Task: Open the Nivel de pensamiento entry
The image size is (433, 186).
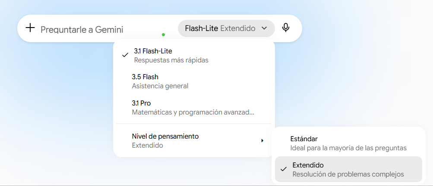Action: tap(193, 140)
